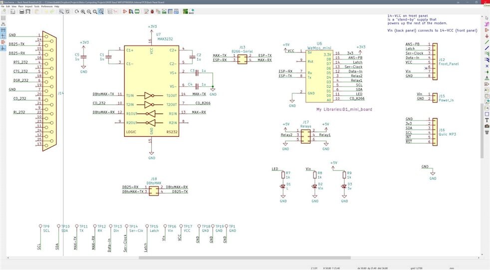Open the File menu
Screen dimensions: 490x270
click(2, 6)
